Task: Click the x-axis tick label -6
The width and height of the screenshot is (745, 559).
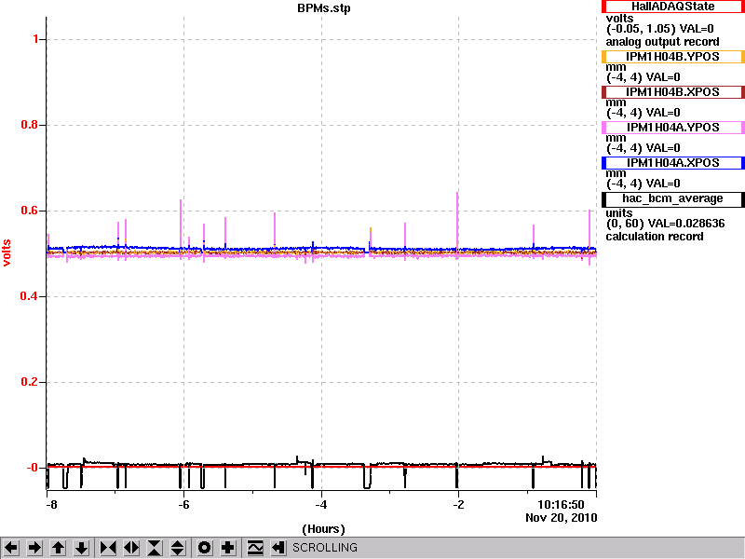Action: click(183, 505)
